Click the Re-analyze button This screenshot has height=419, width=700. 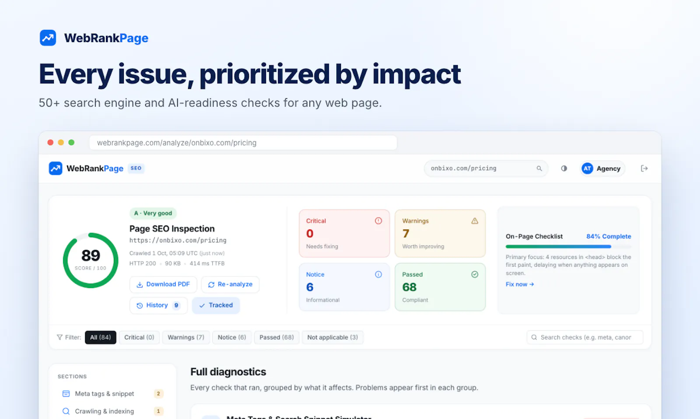tap(230, 285)
